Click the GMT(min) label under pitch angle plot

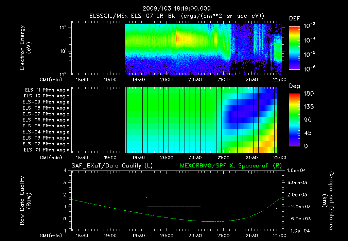(x=51, y=158)
